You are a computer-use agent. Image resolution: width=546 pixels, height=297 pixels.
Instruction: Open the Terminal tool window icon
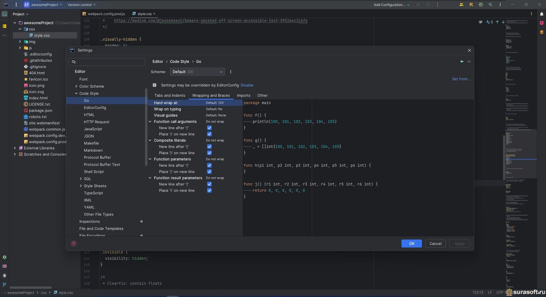pyautogui.click(x=4, y=266)
